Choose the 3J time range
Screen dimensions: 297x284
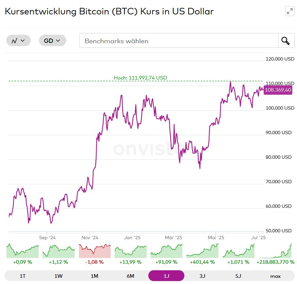[202, 276]
